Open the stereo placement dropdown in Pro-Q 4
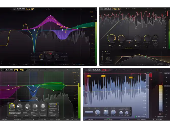The image size is (170, 128). [64, 57]
